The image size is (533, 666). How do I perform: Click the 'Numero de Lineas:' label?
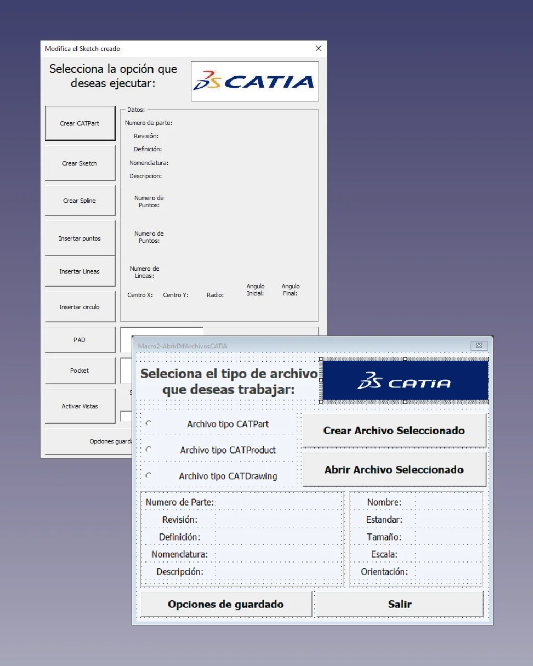click(x=145, y=272)
